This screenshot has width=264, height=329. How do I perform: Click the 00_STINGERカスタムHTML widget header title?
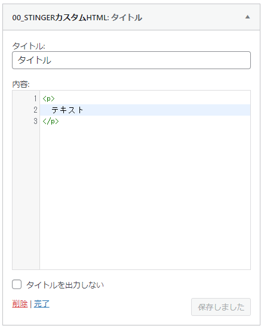pos(77,18)
